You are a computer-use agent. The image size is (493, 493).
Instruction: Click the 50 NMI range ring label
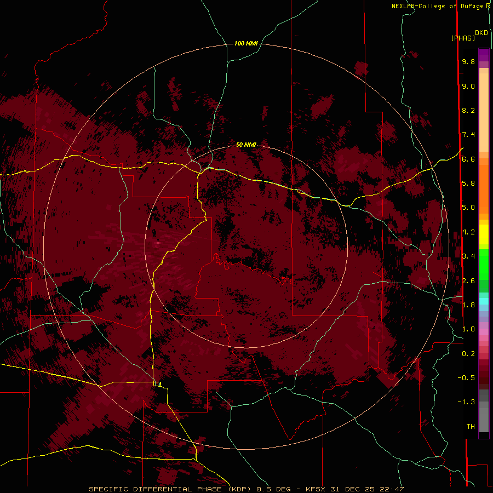click(x=246, y=145)
